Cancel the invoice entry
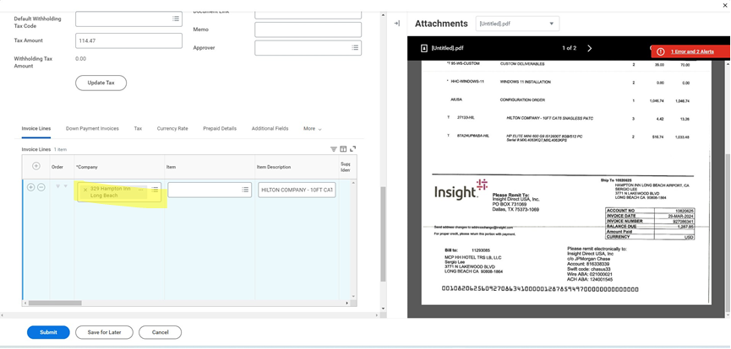The image size is (731, 349). point(160,332)
